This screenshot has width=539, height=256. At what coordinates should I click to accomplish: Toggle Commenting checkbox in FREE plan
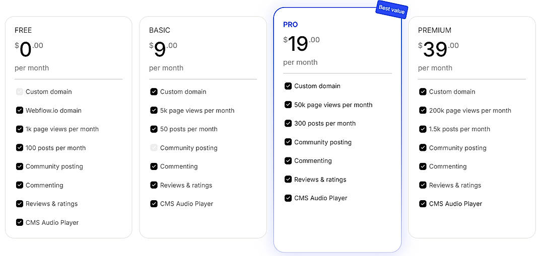(20, 185)
